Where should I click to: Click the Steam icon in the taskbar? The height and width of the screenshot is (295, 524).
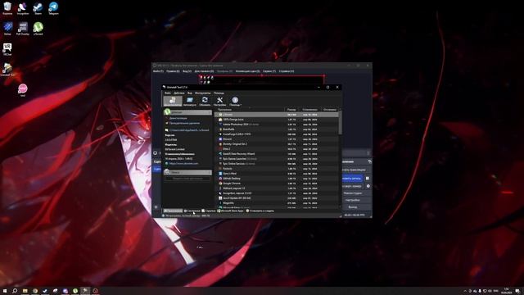click(45, 291)
